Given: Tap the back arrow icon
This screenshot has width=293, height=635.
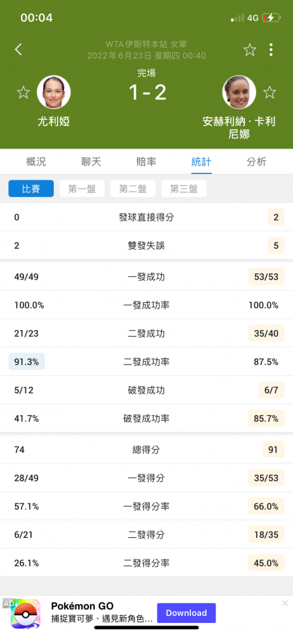Looking at the screenshot, I should pyautogui.click(x=18, y=50).
